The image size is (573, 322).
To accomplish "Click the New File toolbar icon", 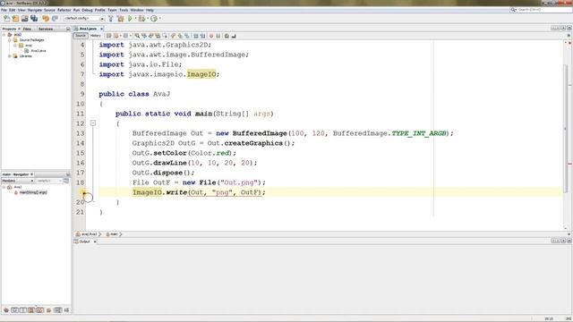I will [x=6, y=18].
